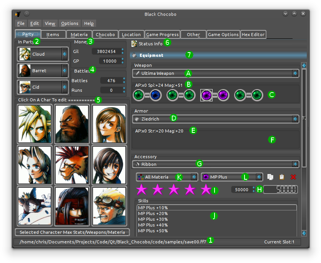Screen dimensions: 321x263
Task: Edit Yuffie via her portrait
Action: [x=109, y=165]
